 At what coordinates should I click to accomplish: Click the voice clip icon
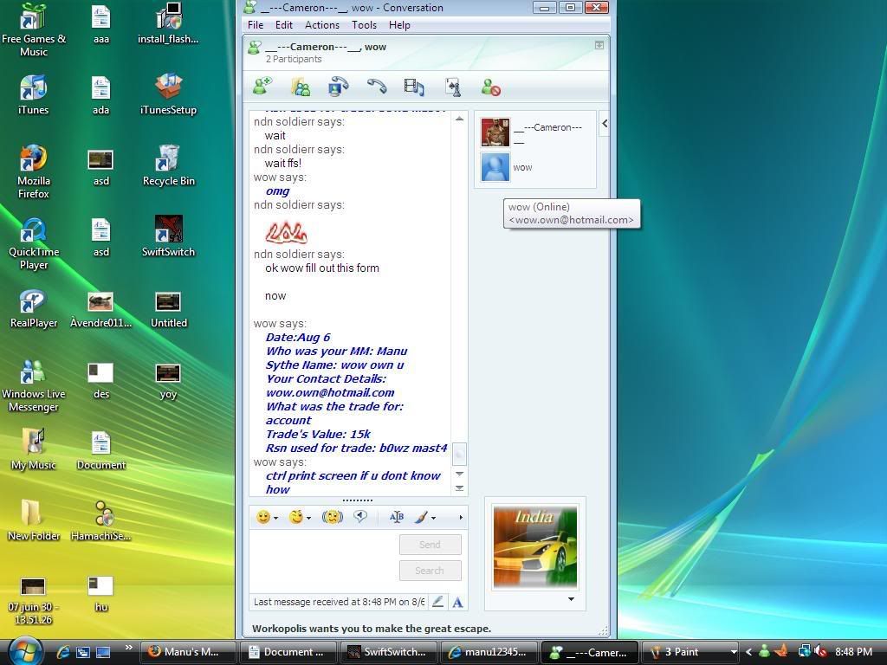(360, 516)
